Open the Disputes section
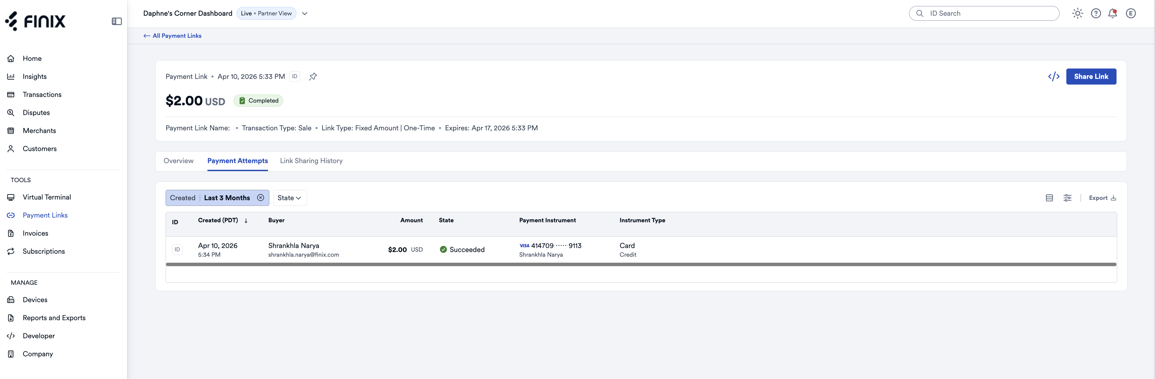The height and width of the screenshot is (379, 1155). point(36,112)
